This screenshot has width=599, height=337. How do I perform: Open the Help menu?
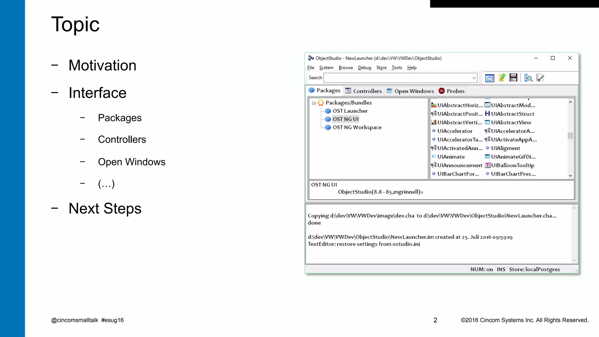click(x=412, y=68)
